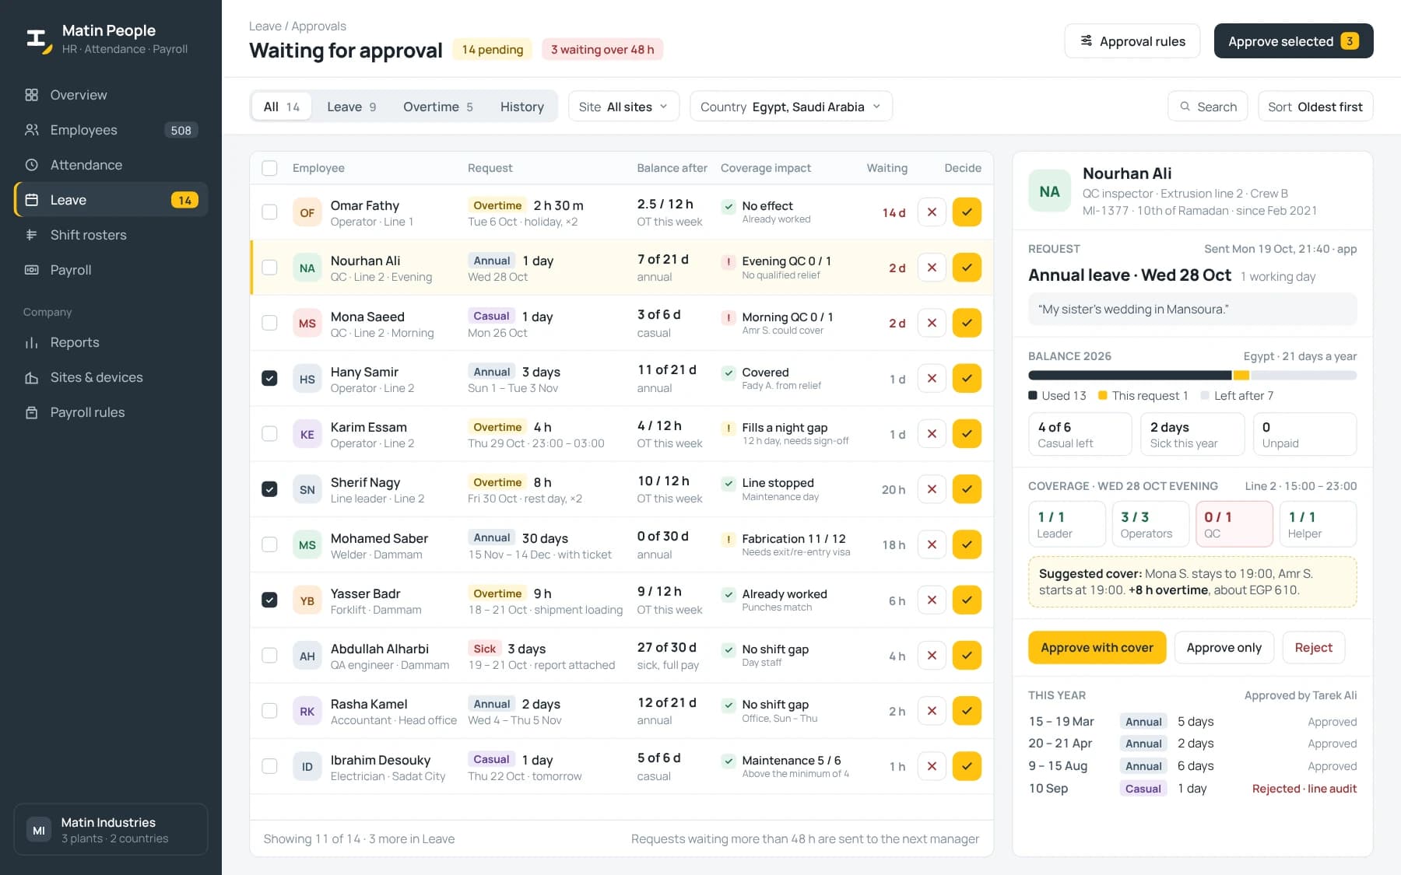Click Approve selected button
Viewport: 1401px width, 875px height.
[x=1294, y=41]
